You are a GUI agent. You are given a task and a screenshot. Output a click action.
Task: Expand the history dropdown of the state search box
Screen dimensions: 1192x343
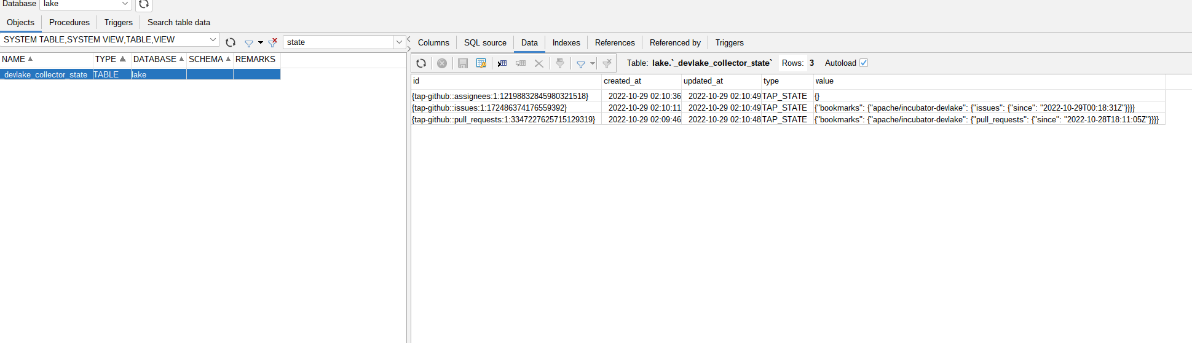pyautogui.click(x=399, y=42)
